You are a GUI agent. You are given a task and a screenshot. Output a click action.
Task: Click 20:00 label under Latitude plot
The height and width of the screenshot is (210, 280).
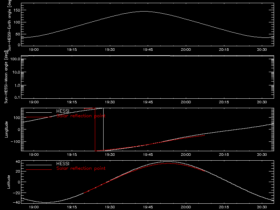[x=186, y=207]
